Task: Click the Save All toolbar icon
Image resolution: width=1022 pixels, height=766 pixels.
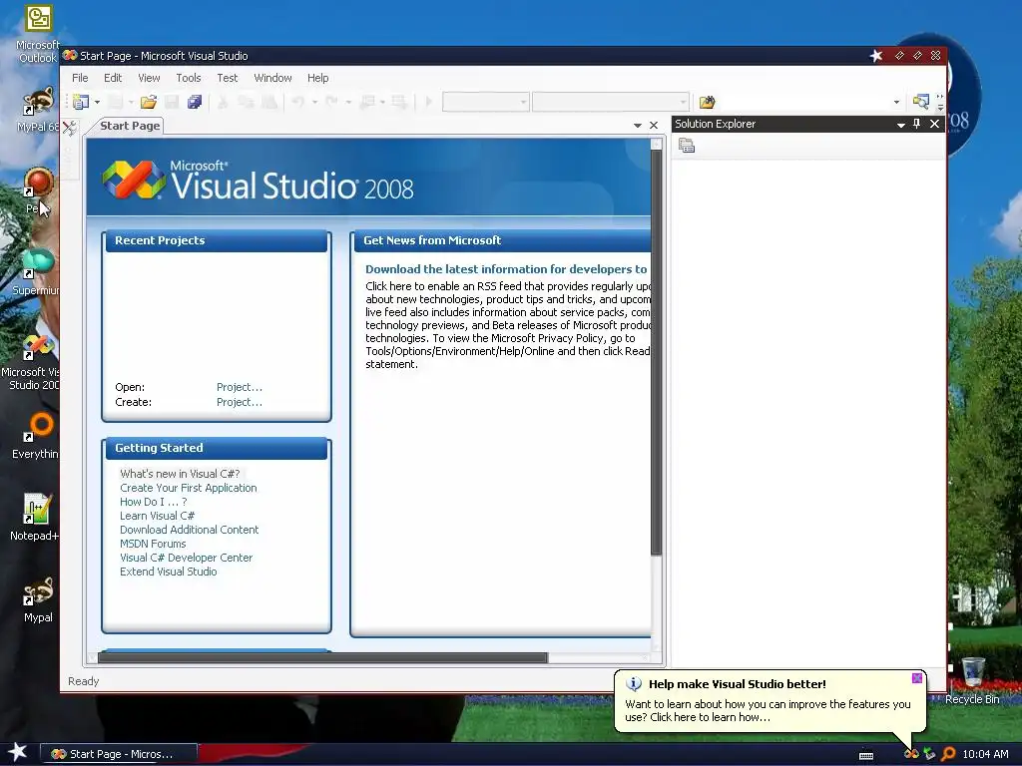Action: (195, 102)
